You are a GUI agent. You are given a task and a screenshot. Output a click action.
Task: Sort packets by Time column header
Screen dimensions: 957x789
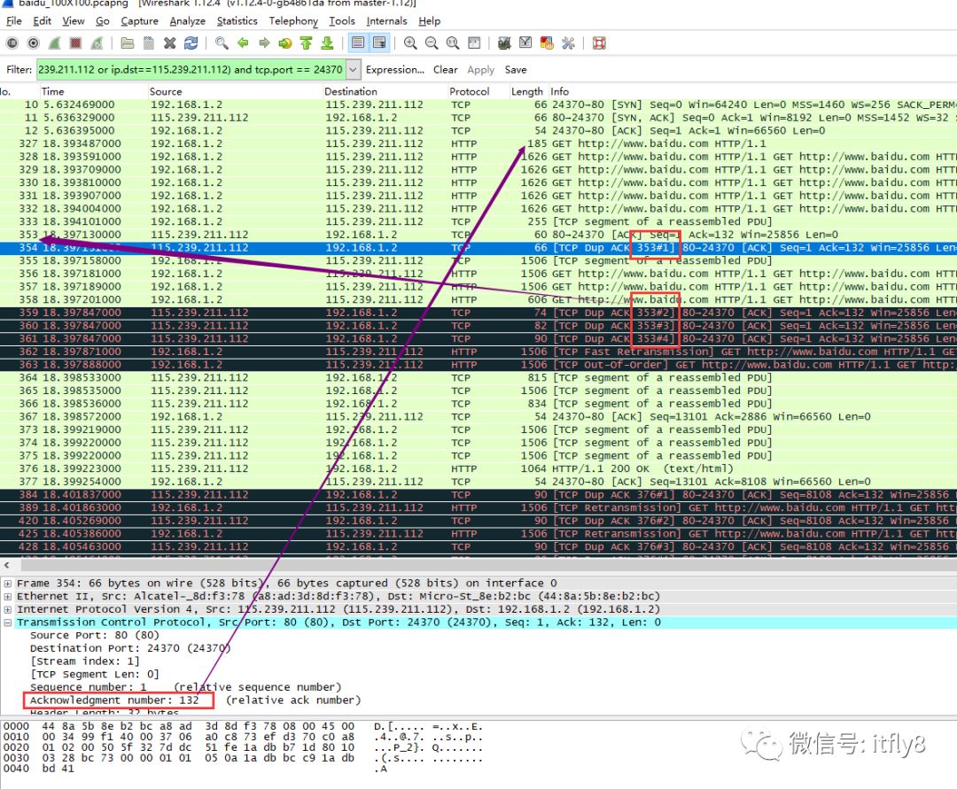pos(93,91)
